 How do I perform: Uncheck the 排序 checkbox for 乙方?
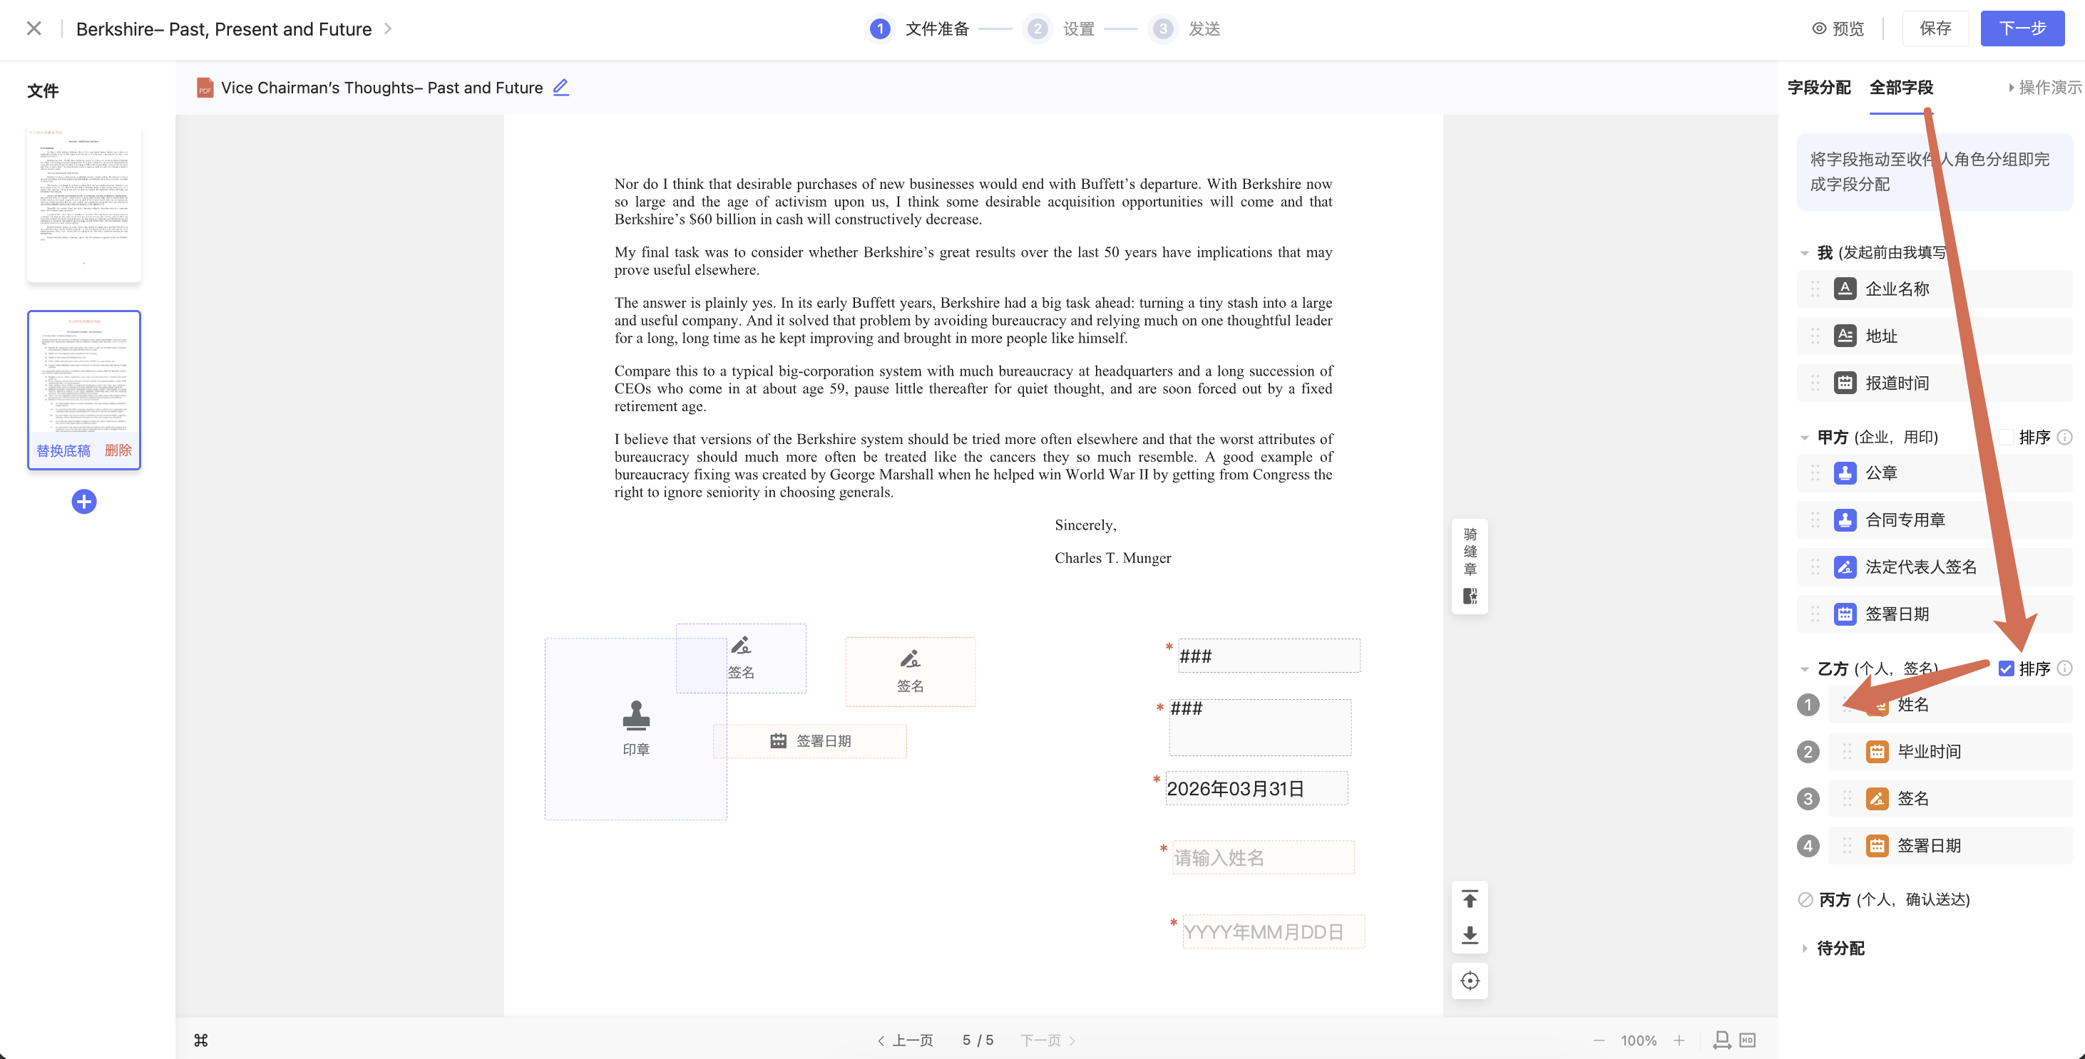coord(2006,668)
